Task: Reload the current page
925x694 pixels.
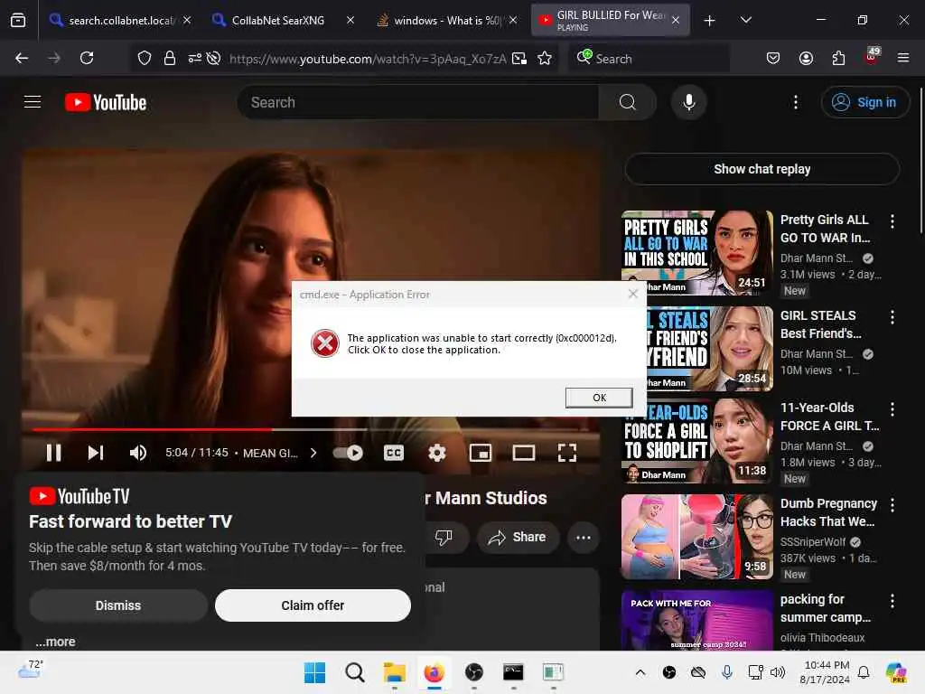Action: coord(87,58)
